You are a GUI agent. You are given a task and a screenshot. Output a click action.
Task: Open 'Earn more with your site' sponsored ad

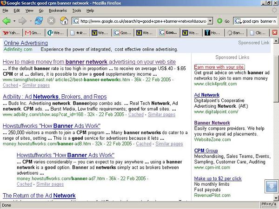click(219, 67)
